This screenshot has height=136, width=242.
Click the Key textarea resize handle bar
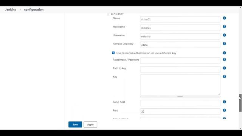(x=180, y=97)
